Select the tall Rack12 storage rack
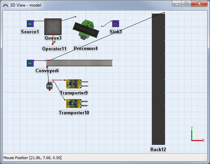210x164 pixels. [x=158, y=79]
